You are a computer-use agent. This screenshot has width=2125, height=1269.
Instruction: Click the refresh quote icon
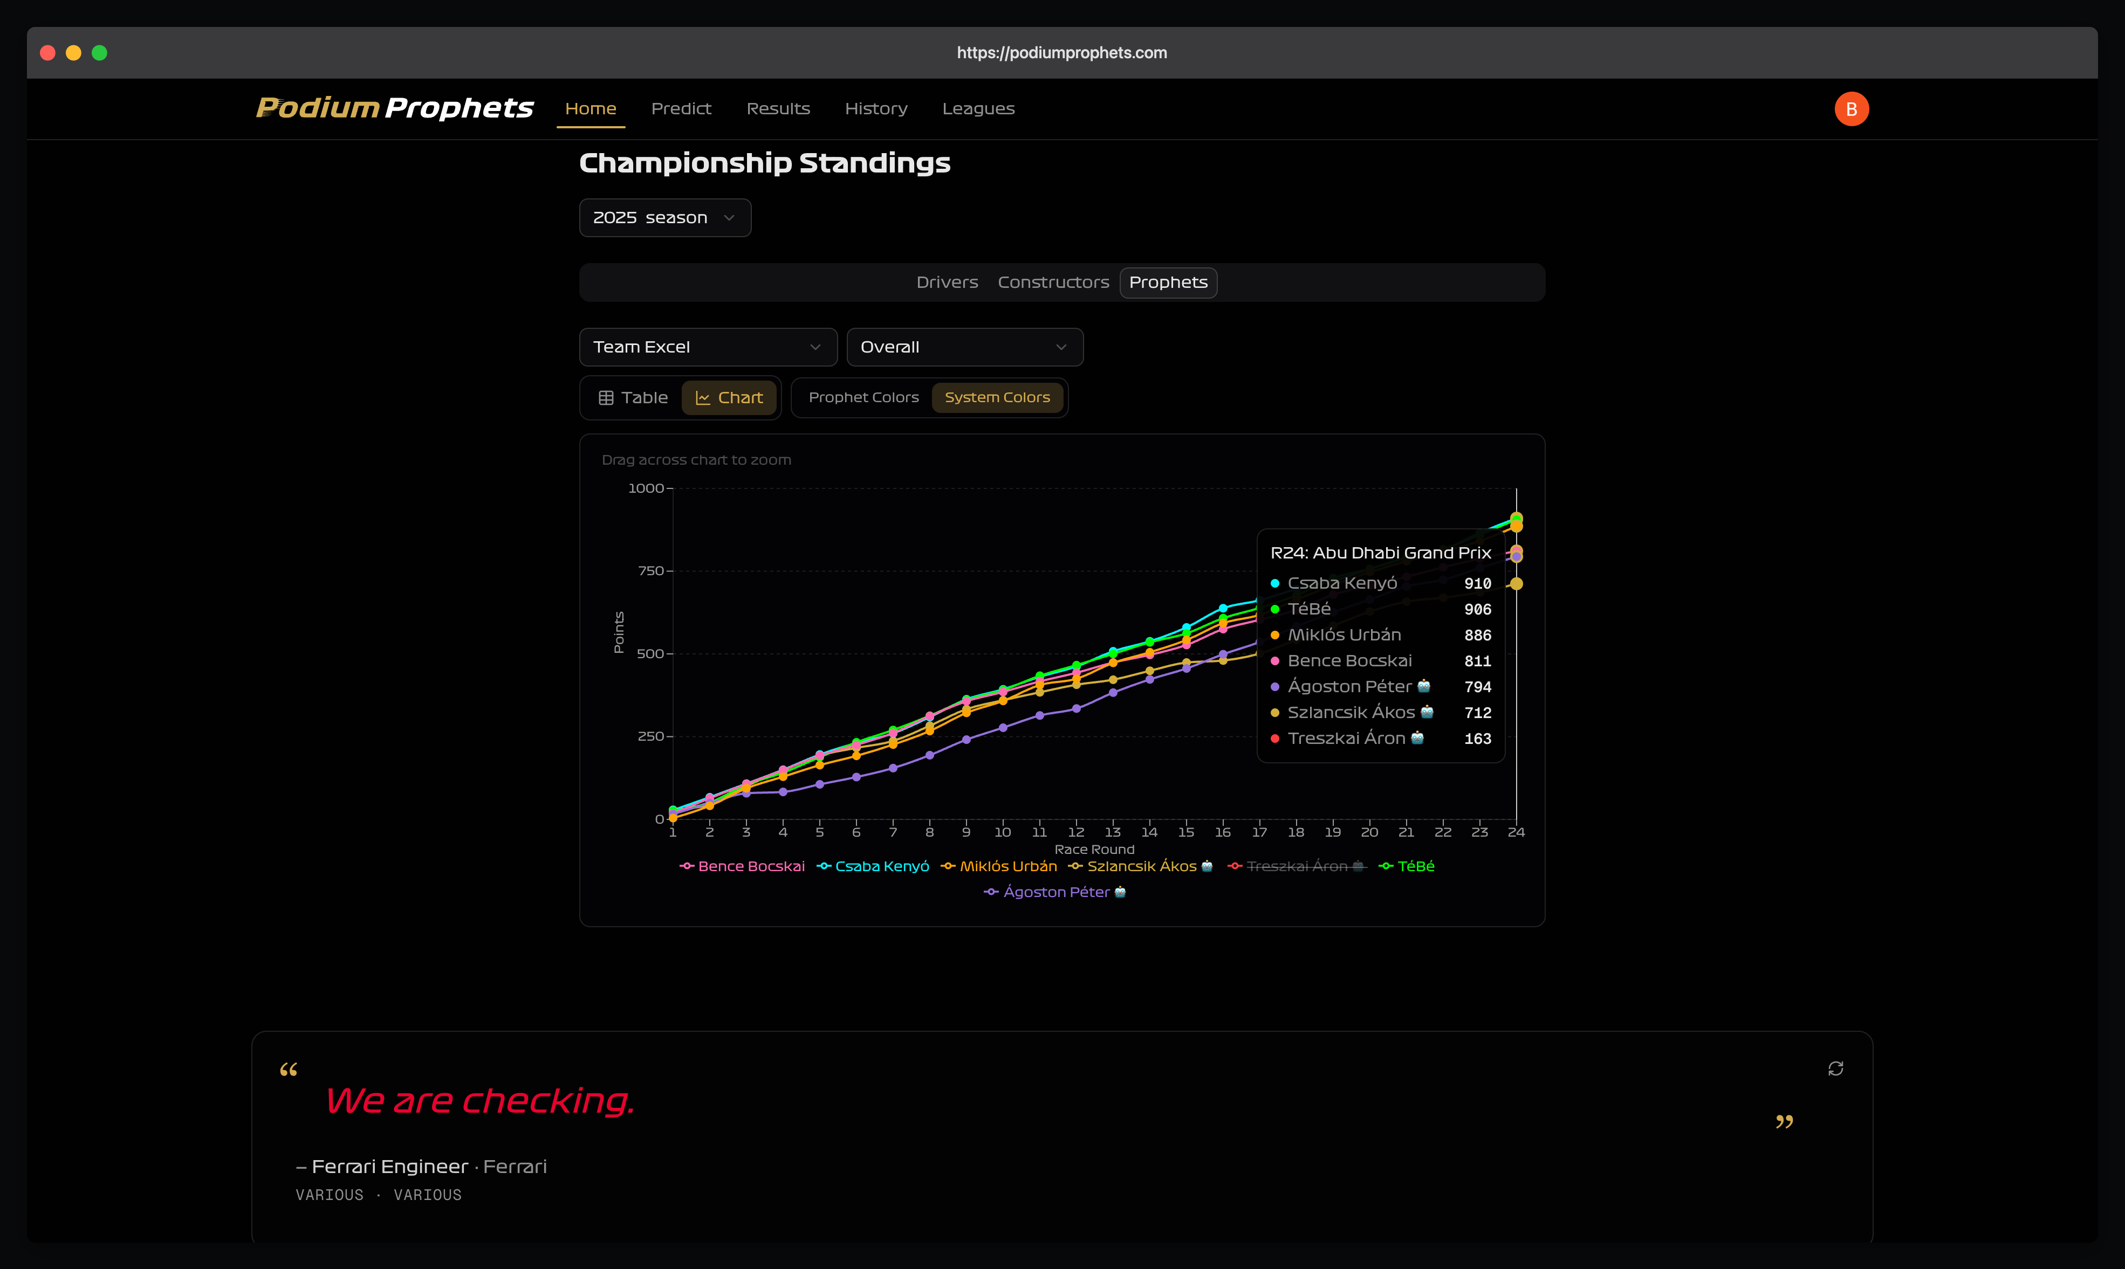point(1835,1068)
